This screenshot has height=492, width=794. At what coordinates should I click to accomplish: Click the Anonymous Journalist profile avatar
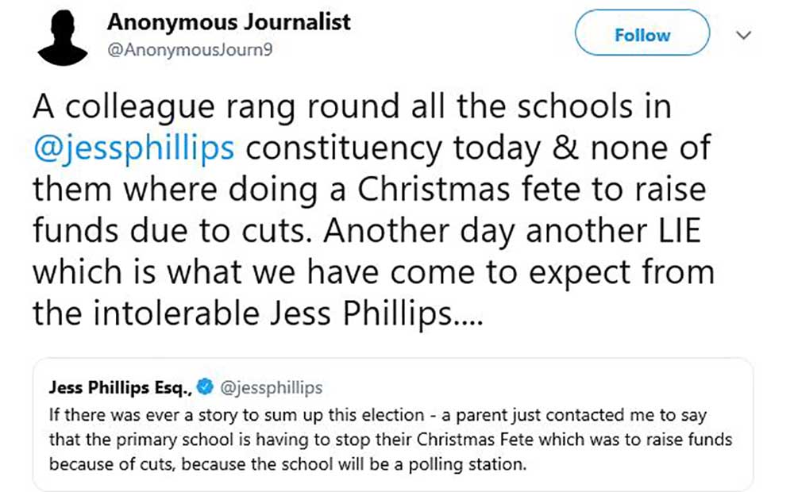point(63,37)
